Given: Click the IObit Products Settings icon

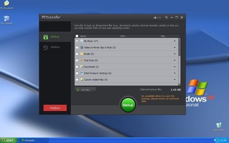Looking at the screenshot, I should pos(82,73).
